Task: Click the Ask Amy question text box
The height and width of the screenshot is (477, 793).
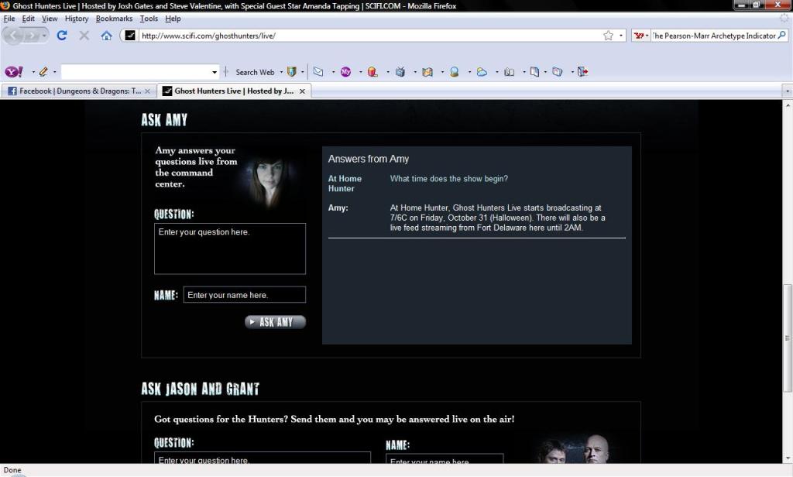Action: 230,249
